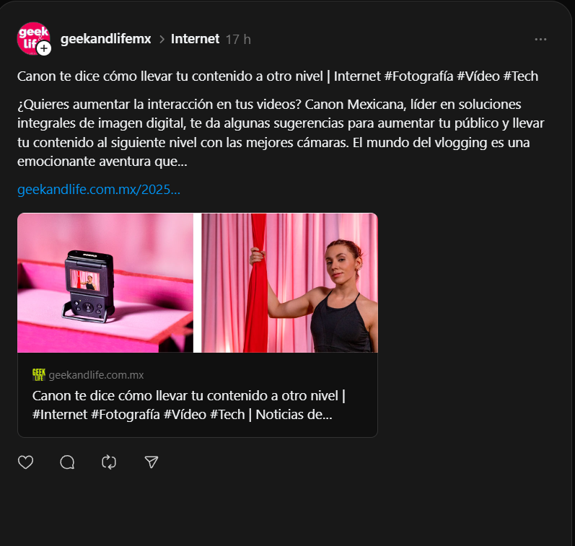Open the geekandlifemx username link
This screenshot has height=546, width=575.
tap(105, 39)
